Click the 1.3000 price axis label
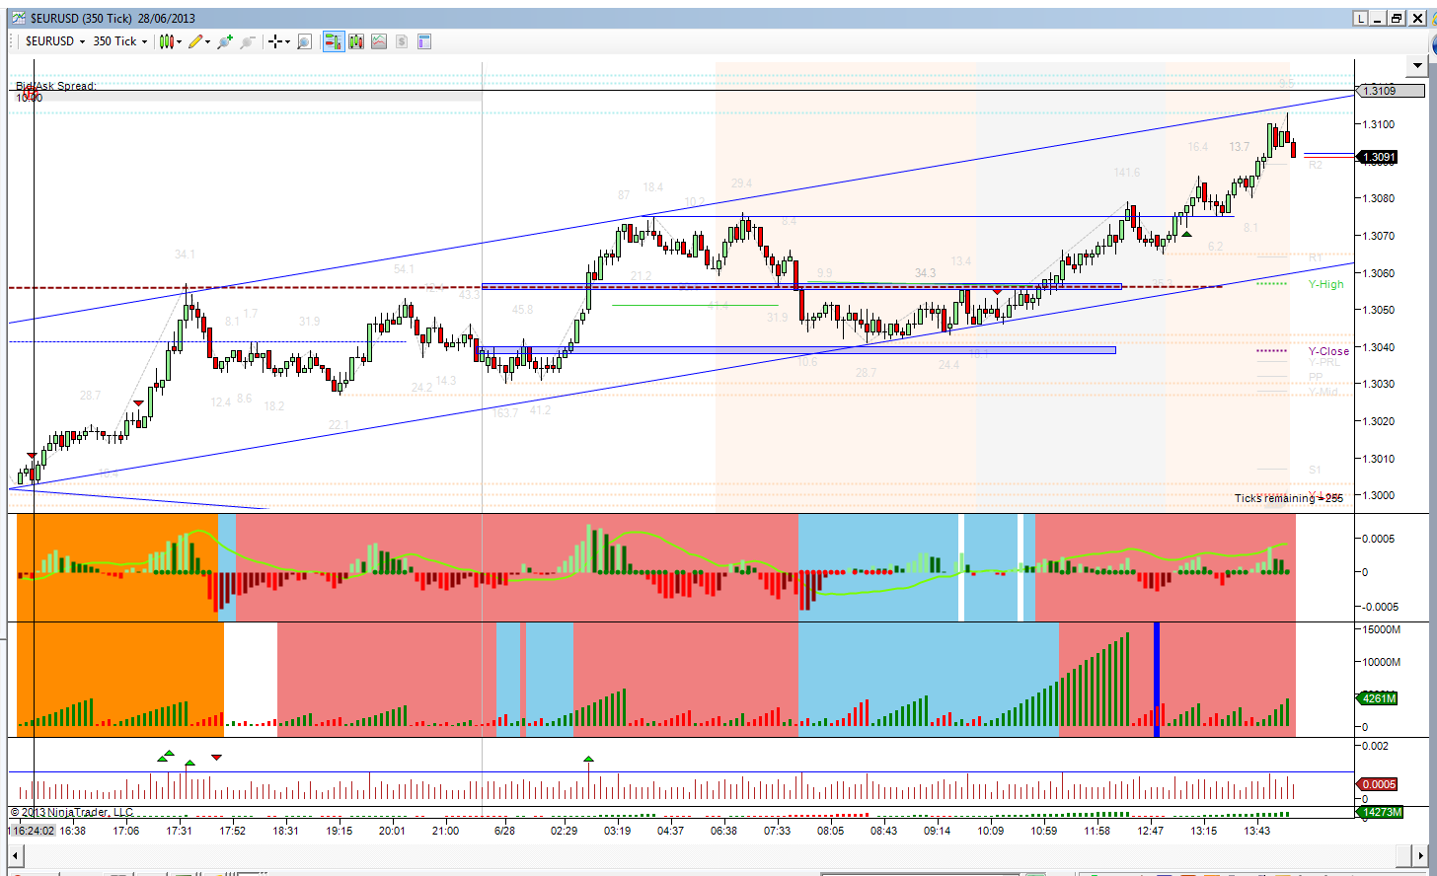The image size is (1437, 876). 1378,495
